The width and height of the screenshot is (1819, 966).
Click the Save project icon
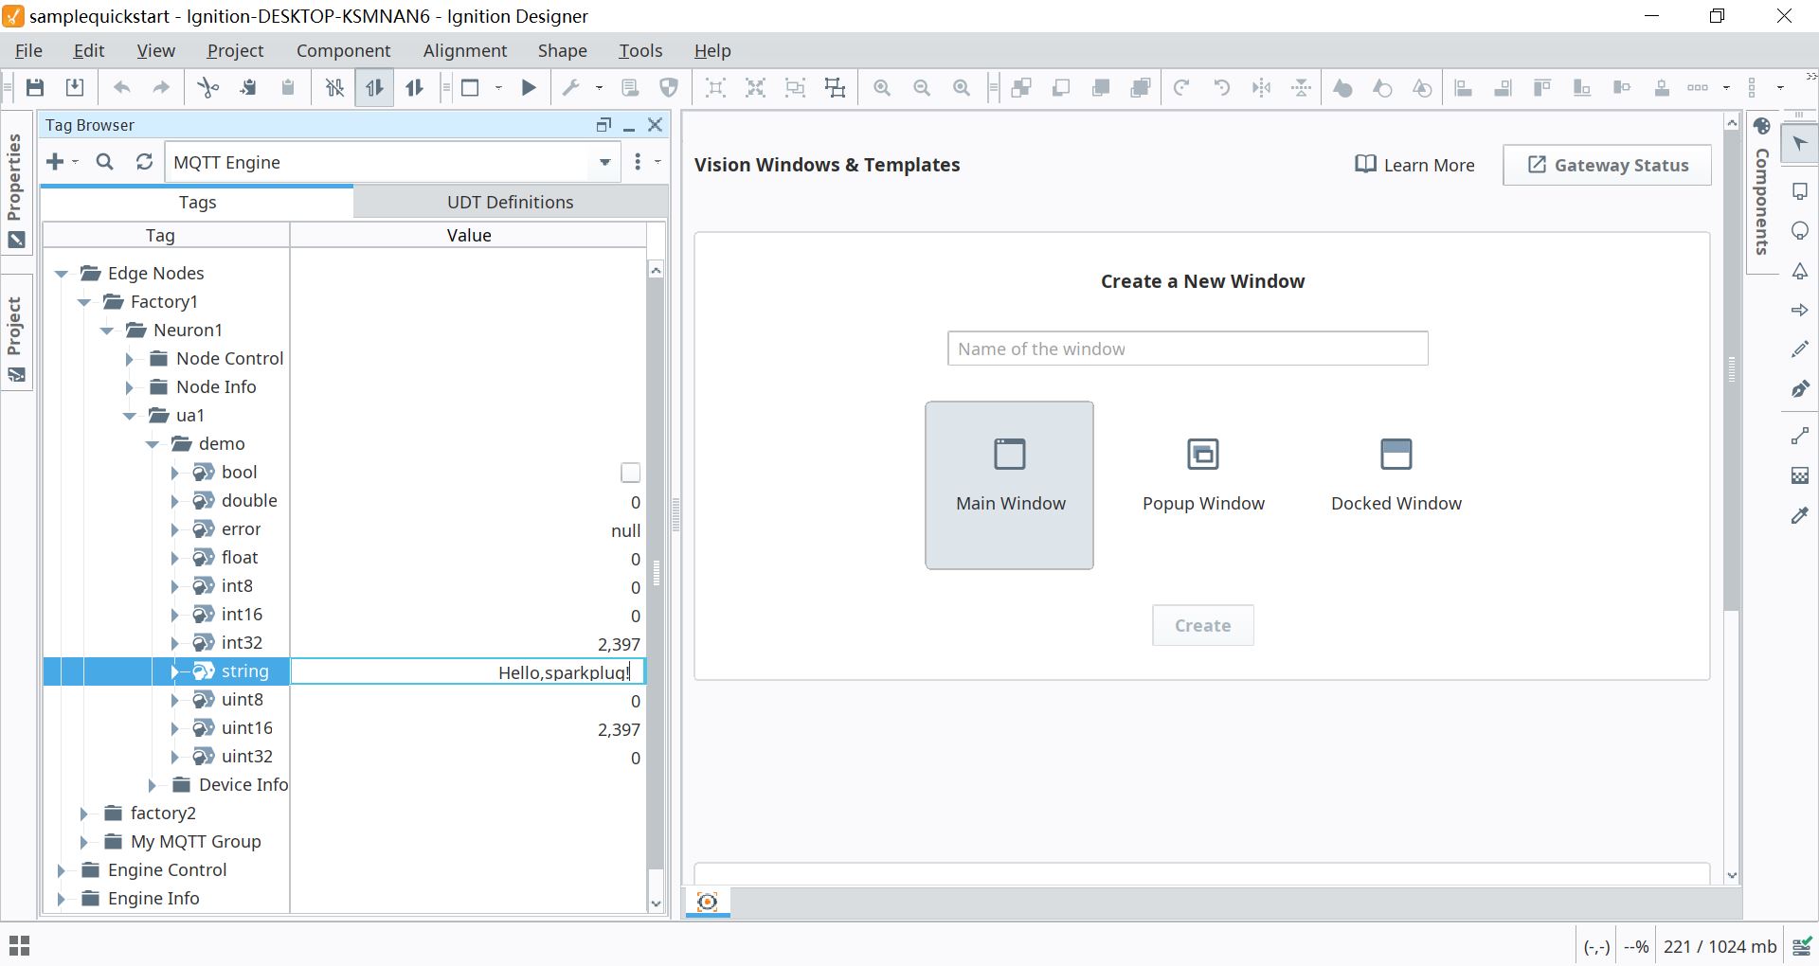(x=35, y=88)
